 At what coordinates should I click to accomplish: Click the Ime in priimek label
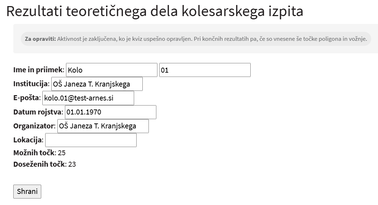pyautogui.click(x=38, y=70)
